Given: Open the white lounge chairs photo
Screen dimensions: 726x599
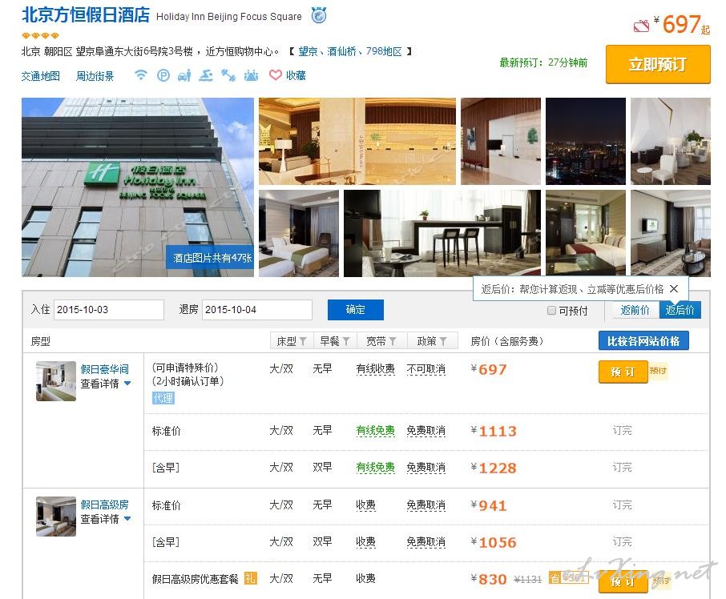Looking at the screenshot, I should point(671,141).
